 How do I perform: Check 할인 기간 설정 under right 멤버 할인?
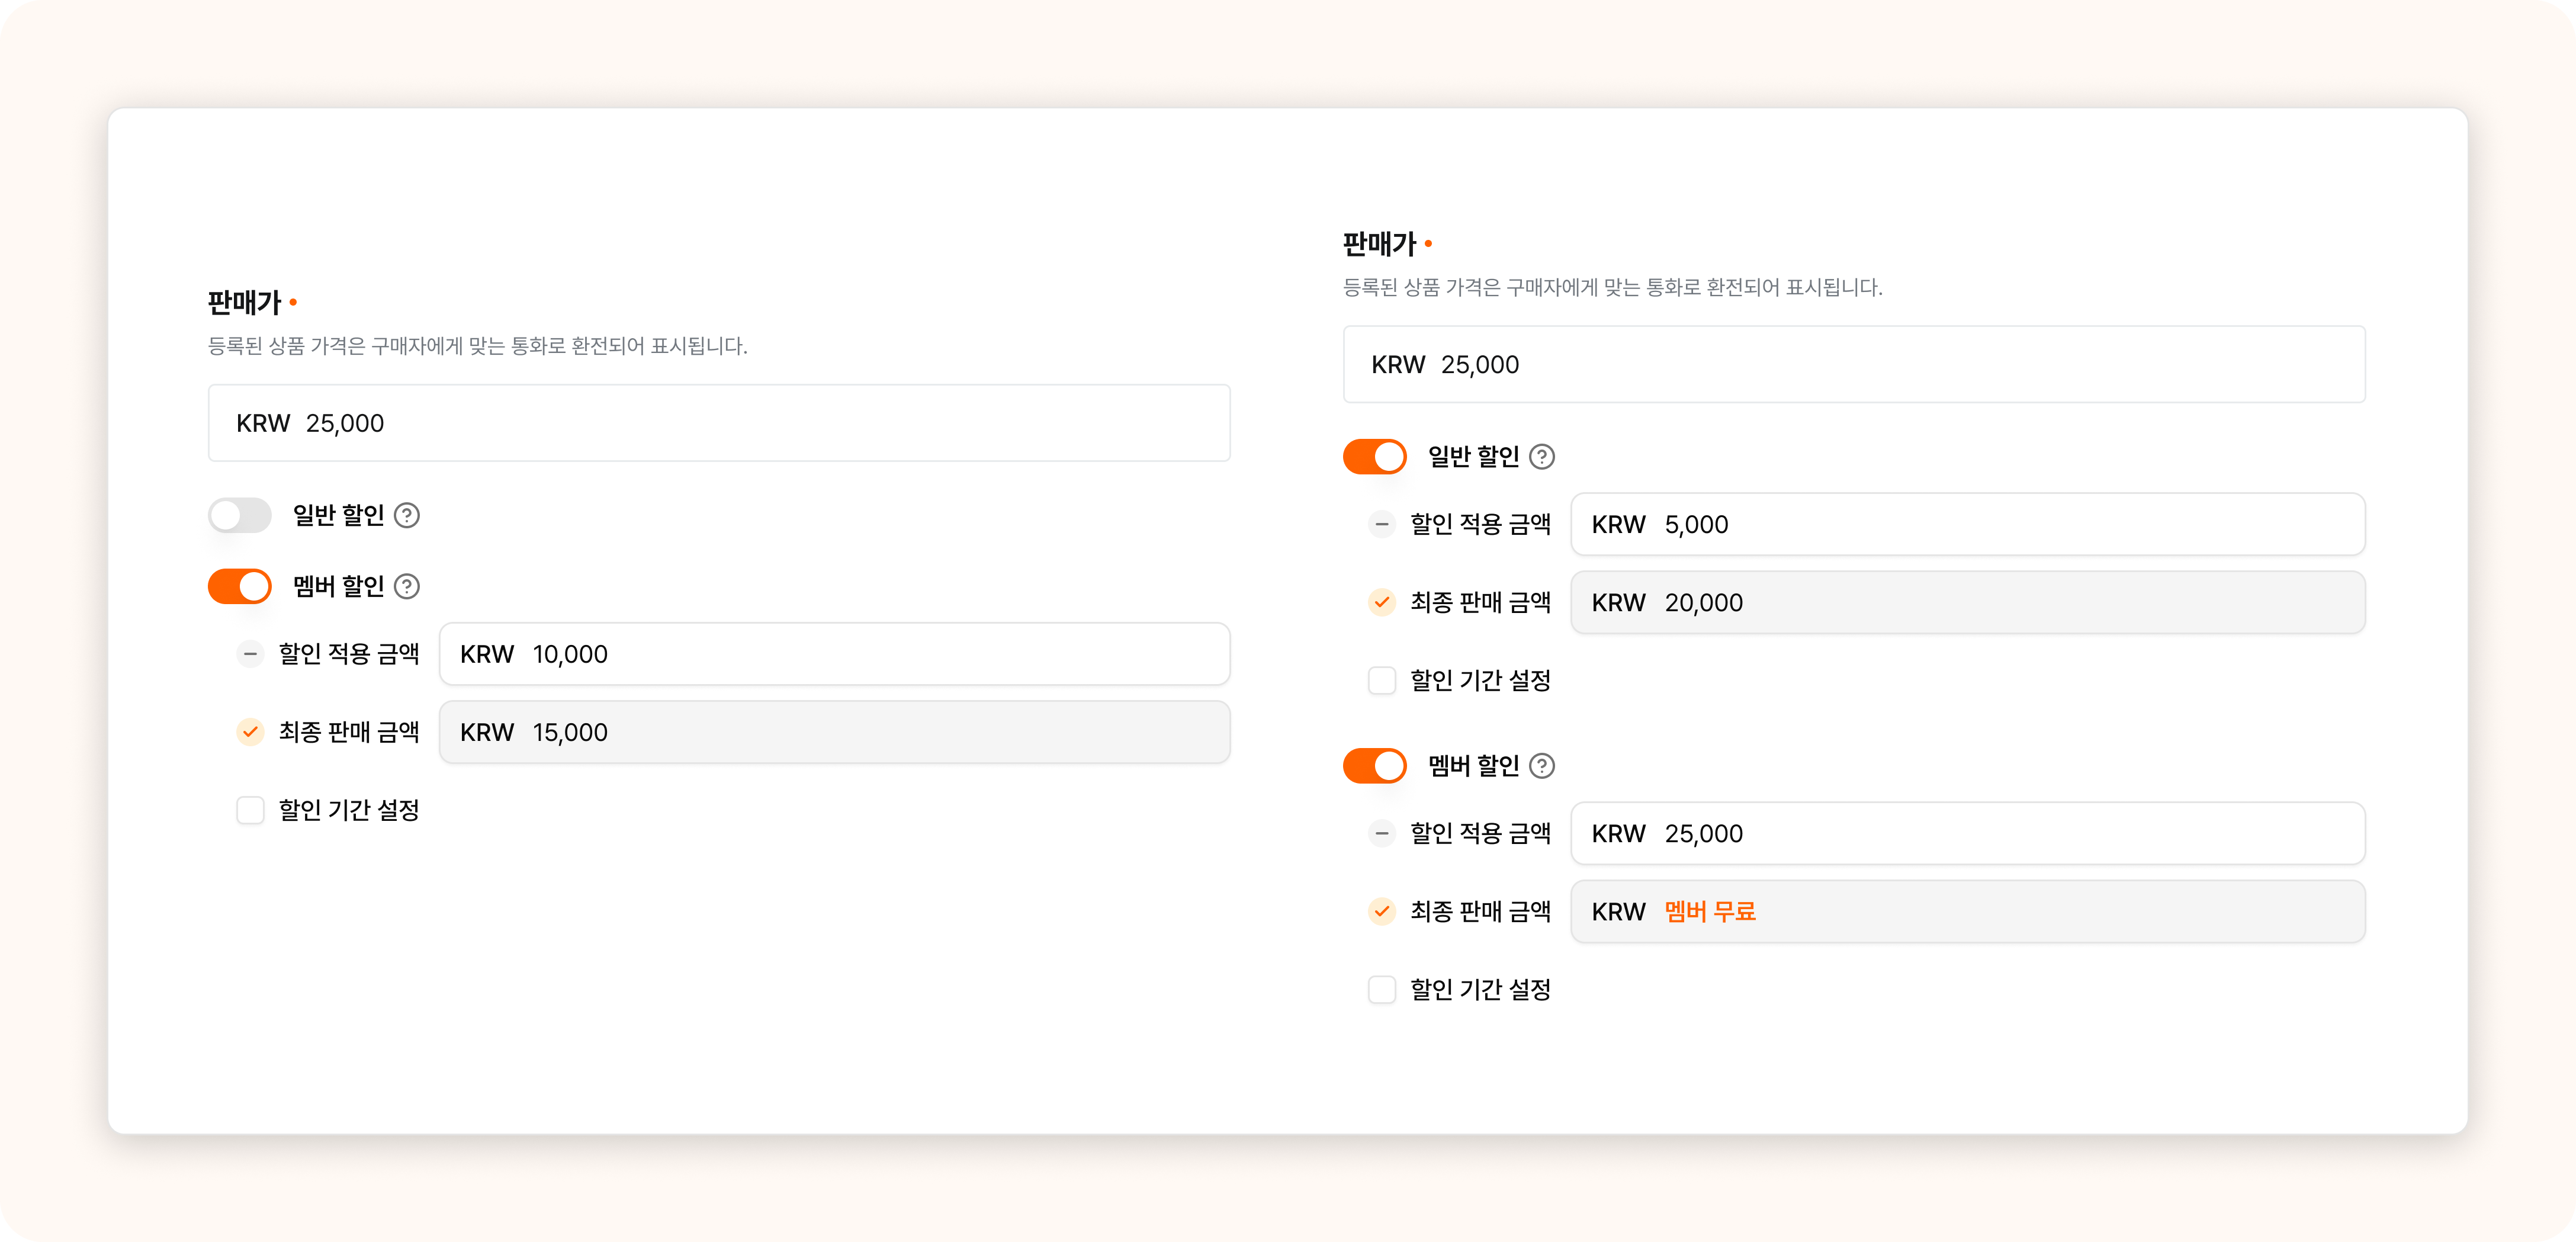[1381, 989]
